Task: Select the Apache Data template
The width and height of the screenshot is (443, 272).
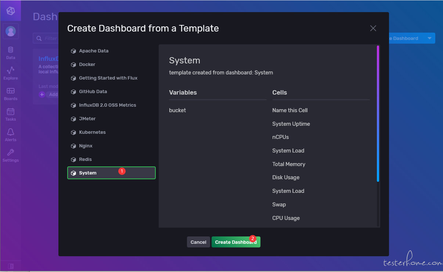Action: (x=111, y=51)
